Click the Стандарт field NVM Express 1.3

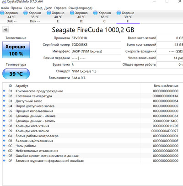point(127,71)
